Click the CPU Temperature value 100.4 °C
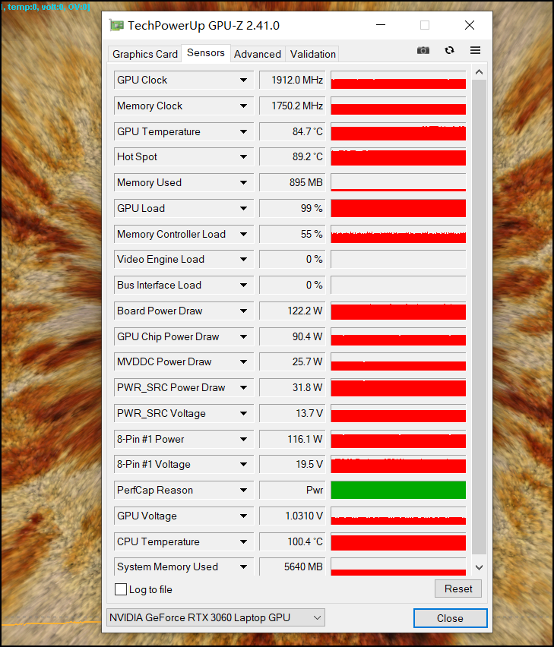 293,541
